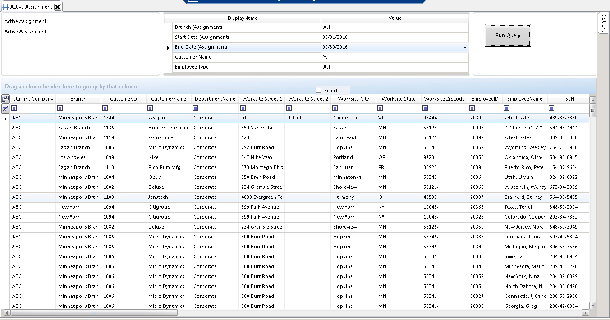Check the Select All checkbox

point(319,90)
